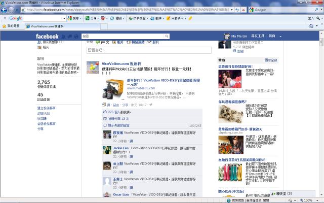This screenshot has height=203, width=324.
Task: Open a new blank browser tab
Action: click(104, 26)
